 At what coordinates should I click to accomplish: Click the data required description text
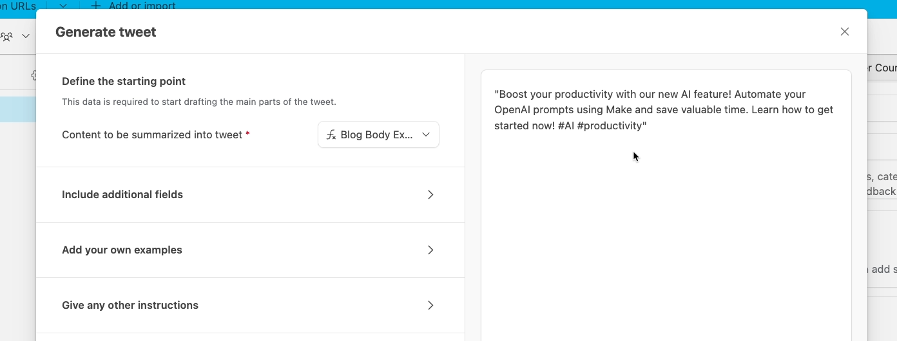(x=199, y=102)
